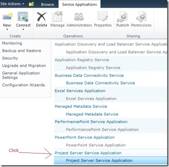Select the Application Registry Service row
This screenshot has height=167, width=169.
click(111, 60)
